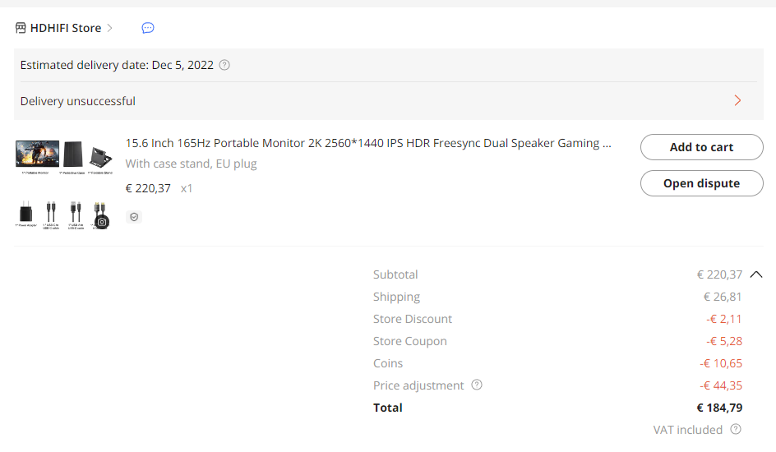Click the € 220,37 item price
776x452 pixels.
tap(148, 188)
